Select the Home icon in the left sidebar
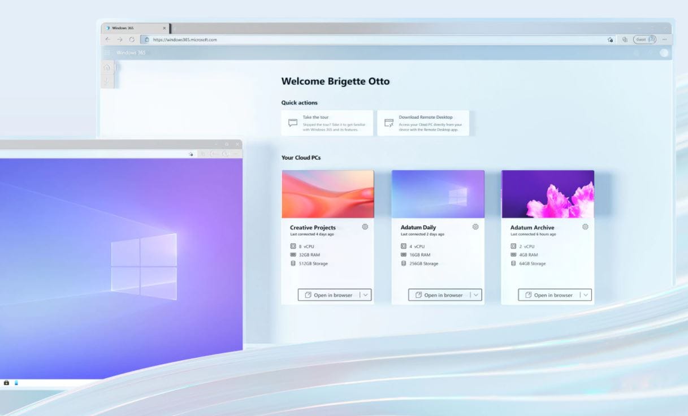The image size is (688, 416). (x=107, y=67)
